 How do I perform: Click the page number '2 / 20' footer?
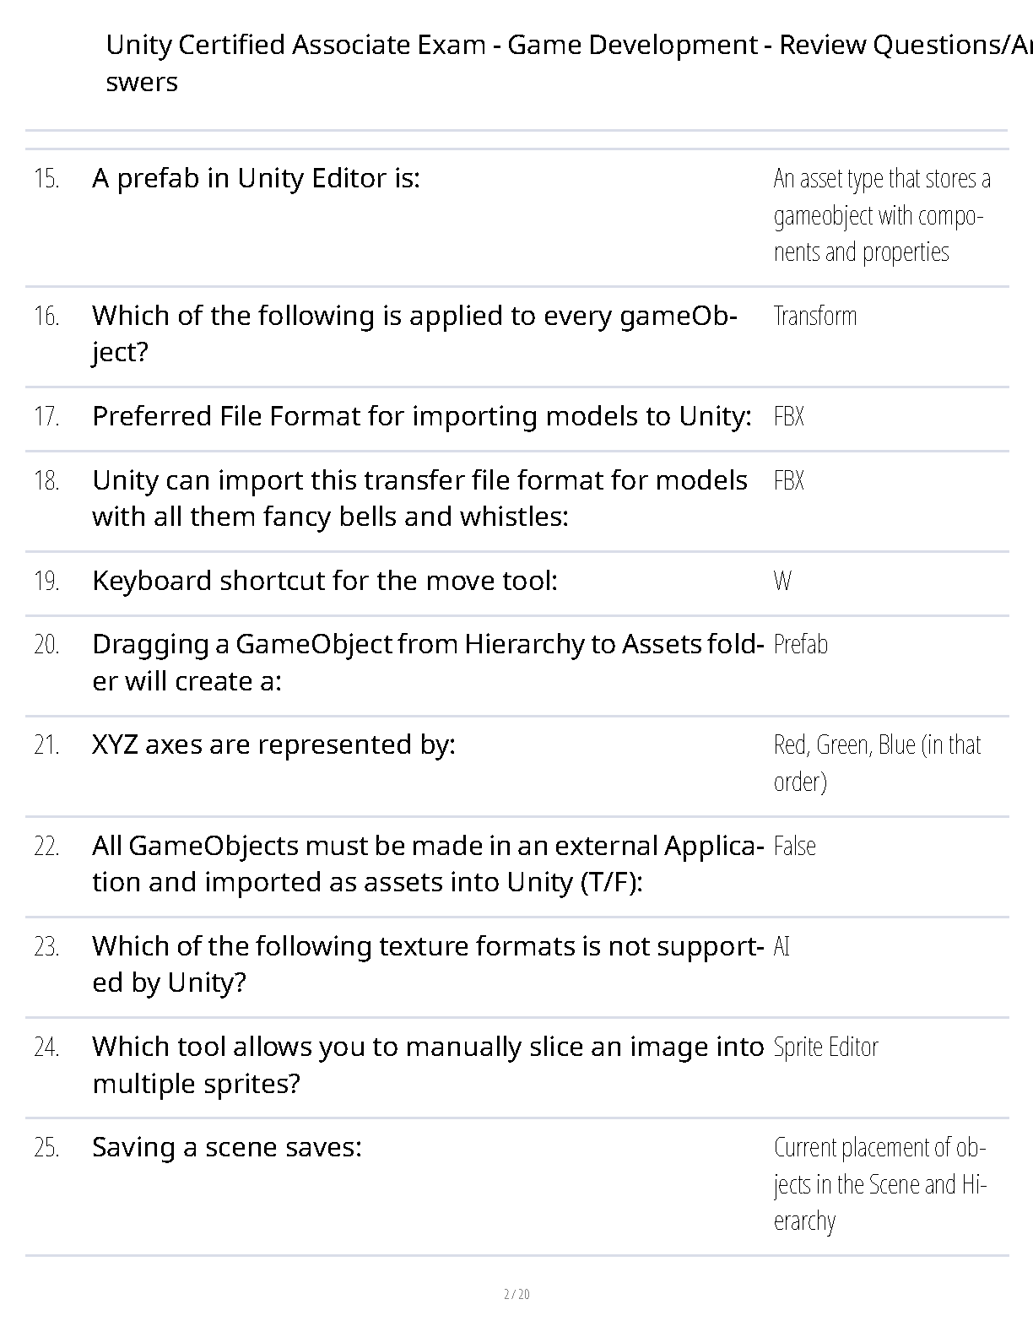click(516, 1295)
